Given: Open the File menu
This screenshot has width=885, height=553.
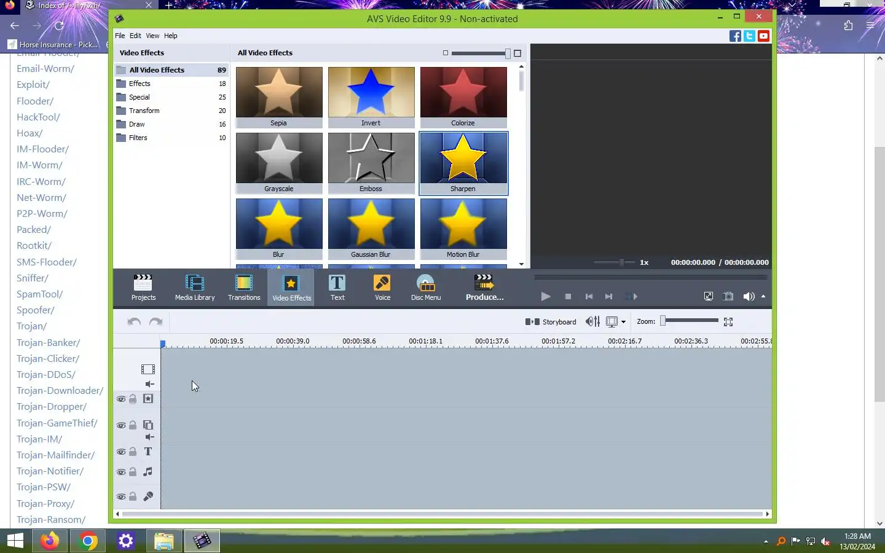Looking at the screenshot, I should pyautogui.click(x=120, y=36).
